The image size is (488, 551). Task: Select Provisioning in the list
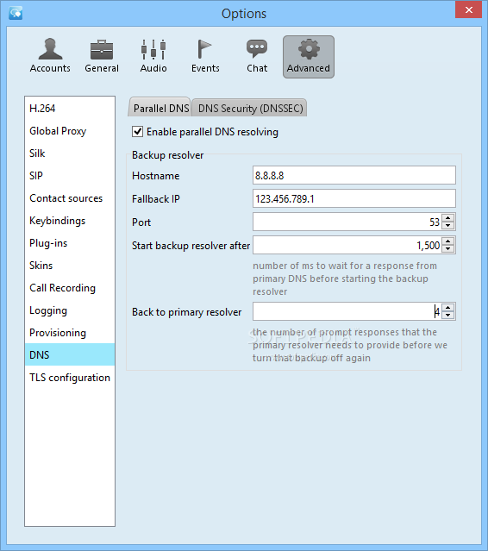click(x=70, y=333)
